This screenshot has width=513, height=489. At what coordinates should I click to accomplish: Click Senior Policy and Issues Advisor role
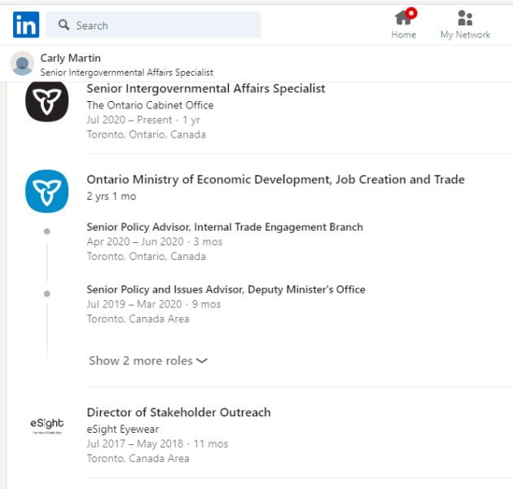[226, 289]
